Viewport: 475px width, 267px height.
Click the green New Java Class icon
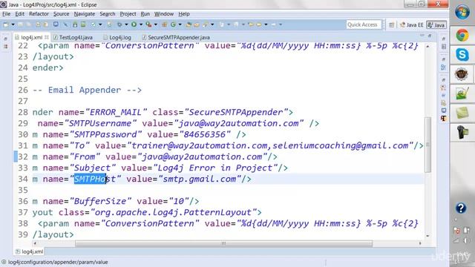pos(173,24)
